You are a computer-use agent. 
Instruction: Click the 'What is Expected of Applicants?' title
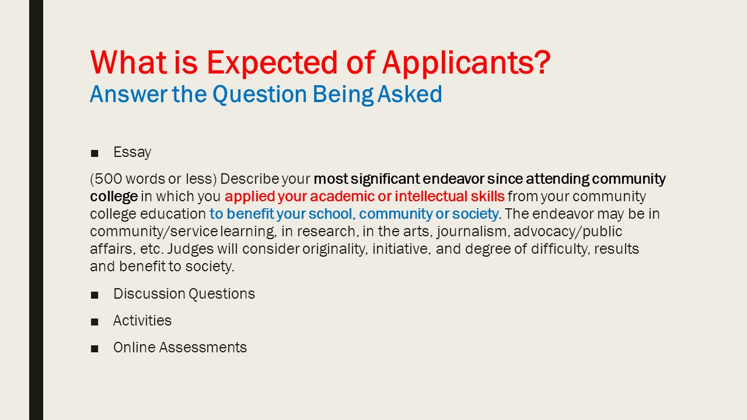tap(320, 62)
